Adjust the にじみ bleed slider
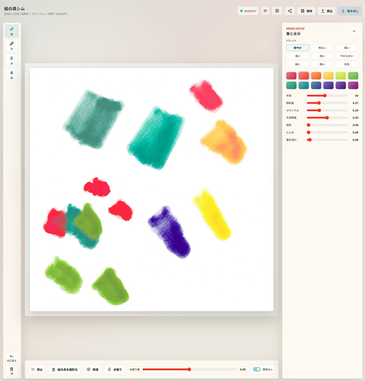The image size is (365, 381). pos(327,132)
